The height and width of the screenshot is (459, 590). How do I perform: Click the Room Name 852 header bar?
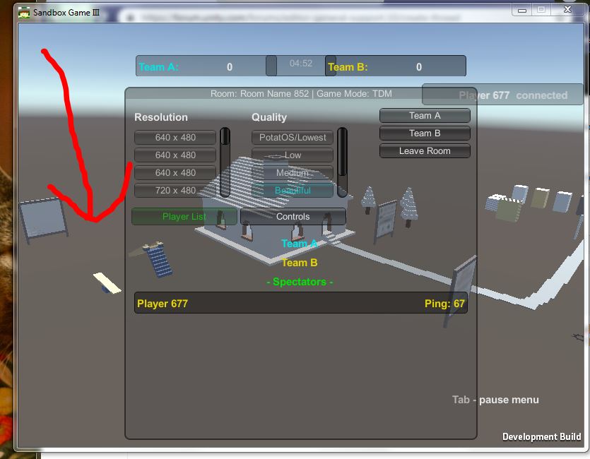tap(300, 93)
